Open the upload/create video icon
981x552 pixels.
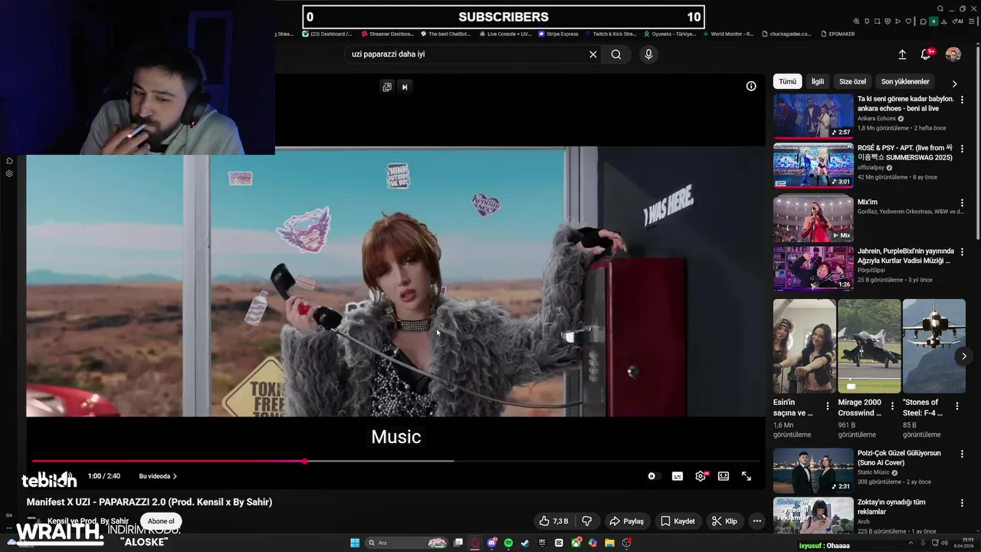(902, 54)
